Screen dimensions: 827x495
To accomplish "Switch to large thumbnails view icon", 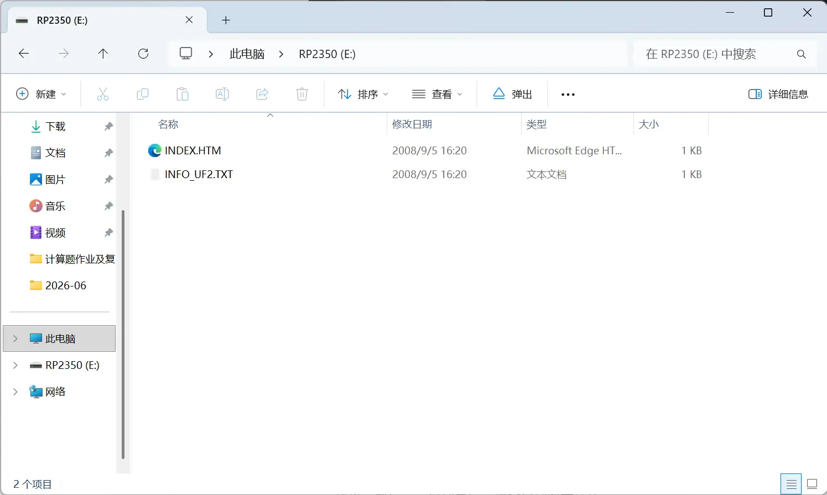I will coord(812,484).
